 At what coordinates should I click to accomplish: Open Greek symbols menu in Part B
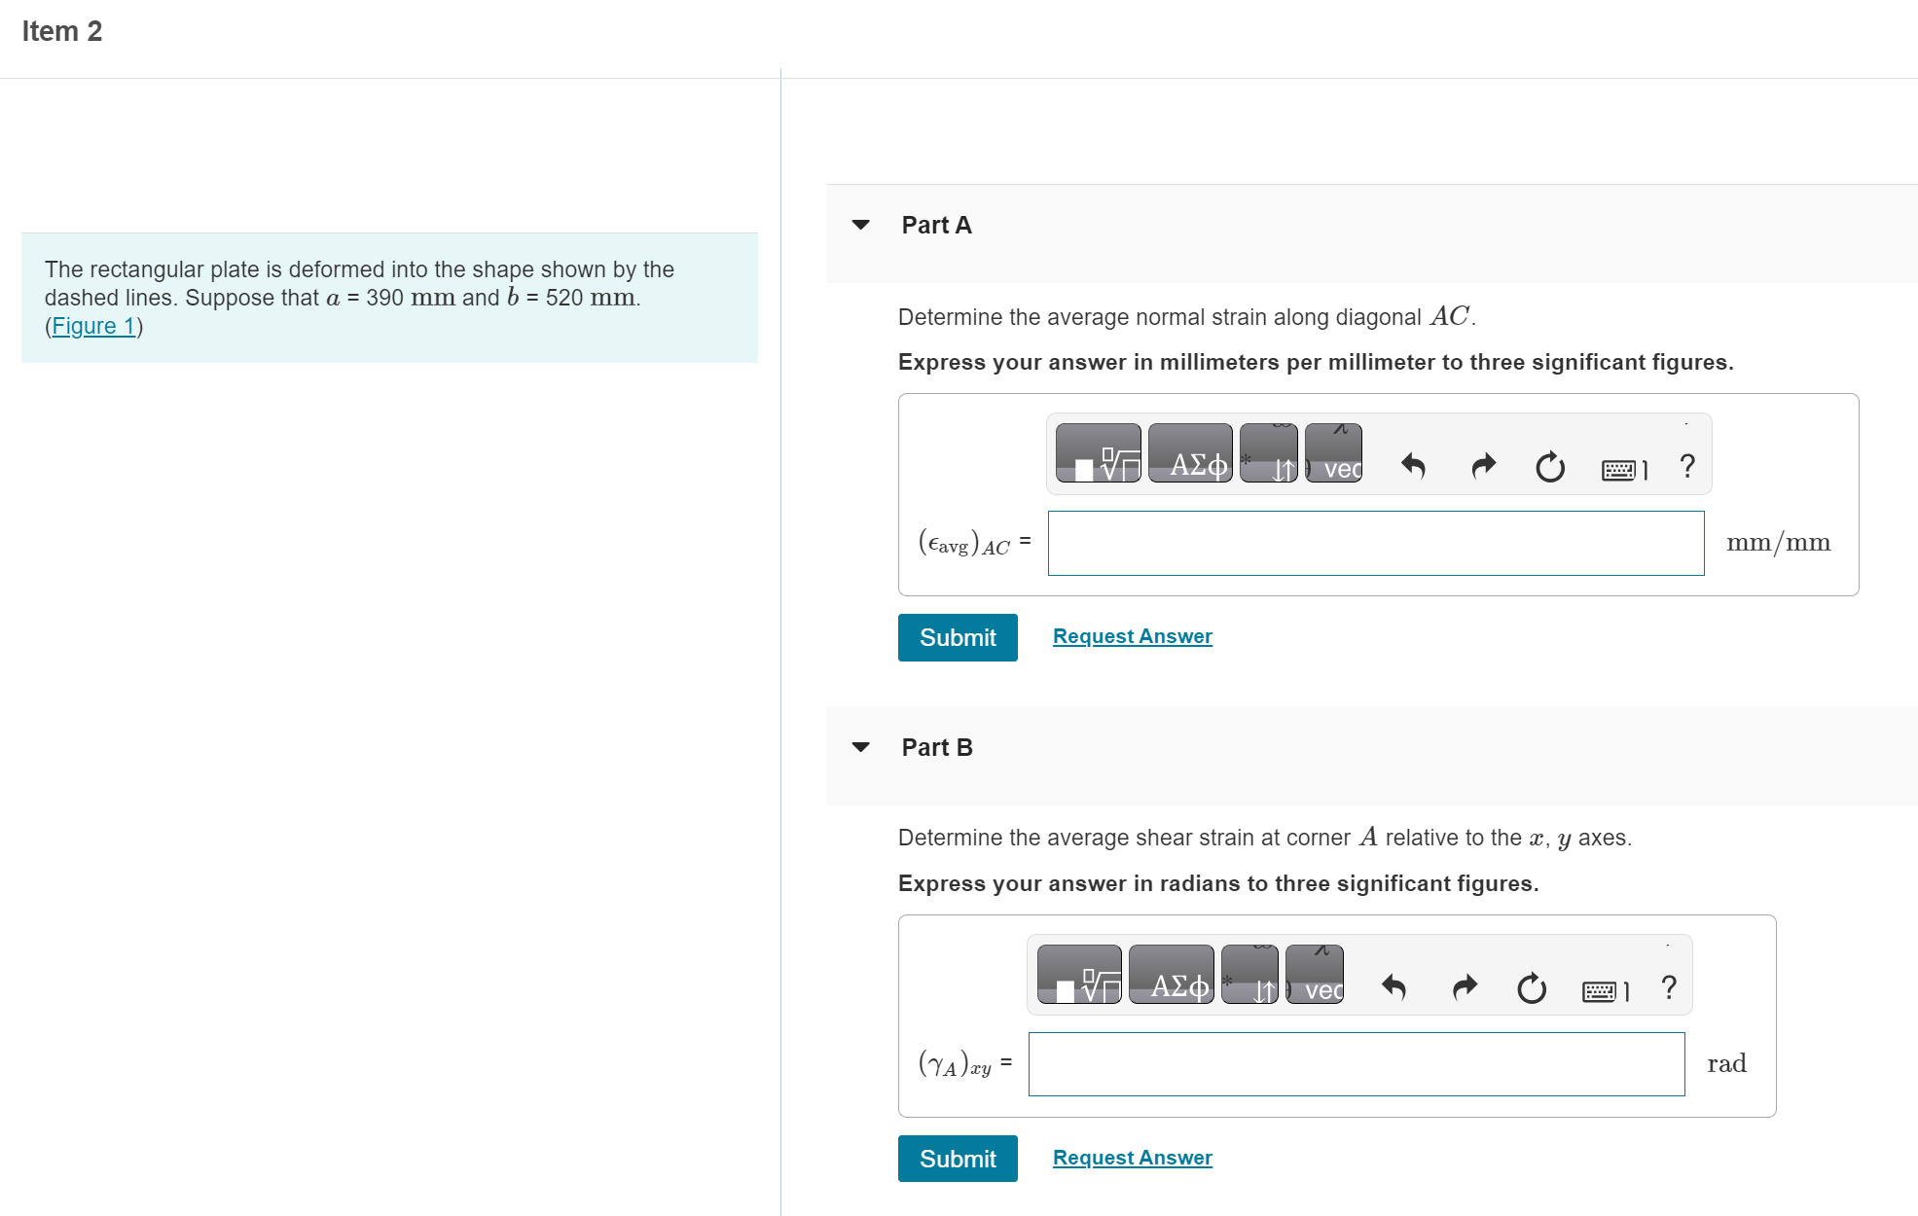(1171, 975)
